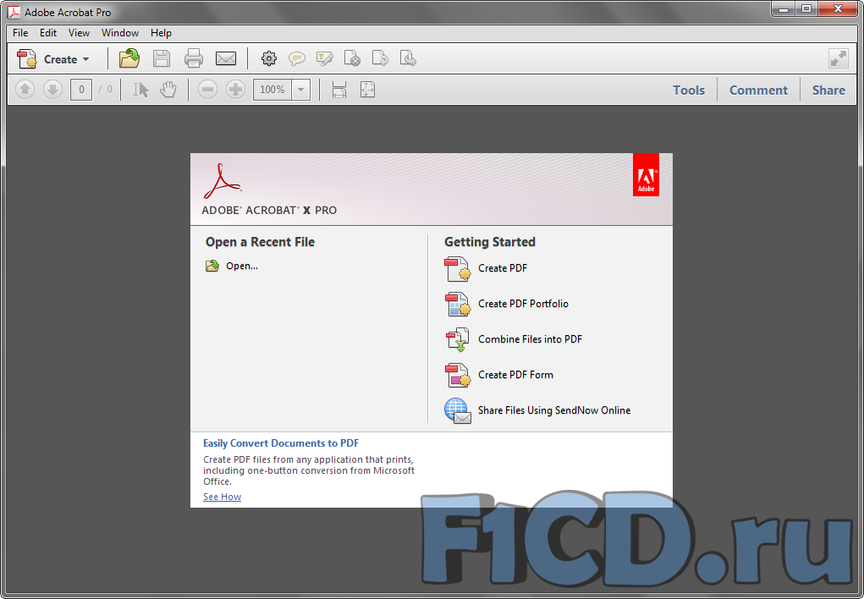Click Share Files Using SendNow Online

[553, 410]
